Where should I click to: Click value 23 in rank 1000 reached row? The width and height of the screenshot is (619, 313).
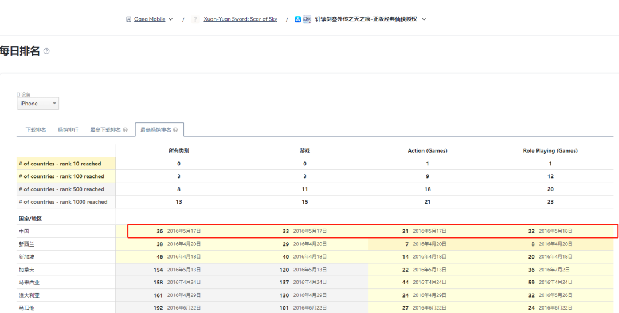(x=550, y=201)
